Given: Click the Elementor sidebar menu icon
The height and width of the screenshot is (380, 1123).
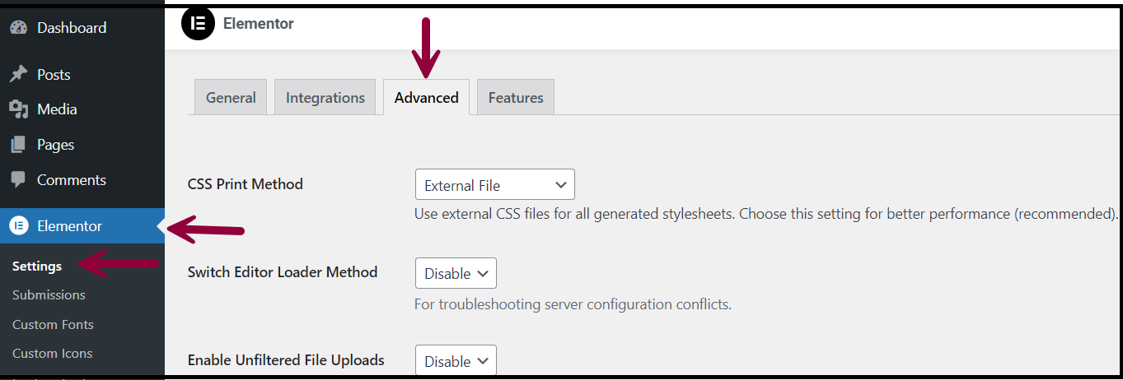Looking at the screenshot, I should pyautogui.click(x=18, y=226).
